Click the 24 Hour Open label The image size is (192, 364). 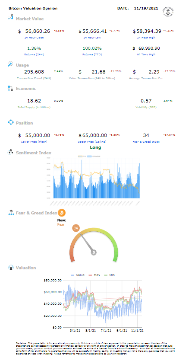click(34, 38)
